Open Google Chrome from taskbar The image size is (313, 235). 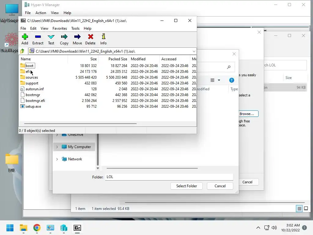pos(37,228)
